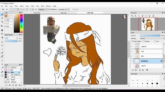Toggle visibility of the Hair layer
The width and height of the screenshot is (165, 92).
(132, 51)
